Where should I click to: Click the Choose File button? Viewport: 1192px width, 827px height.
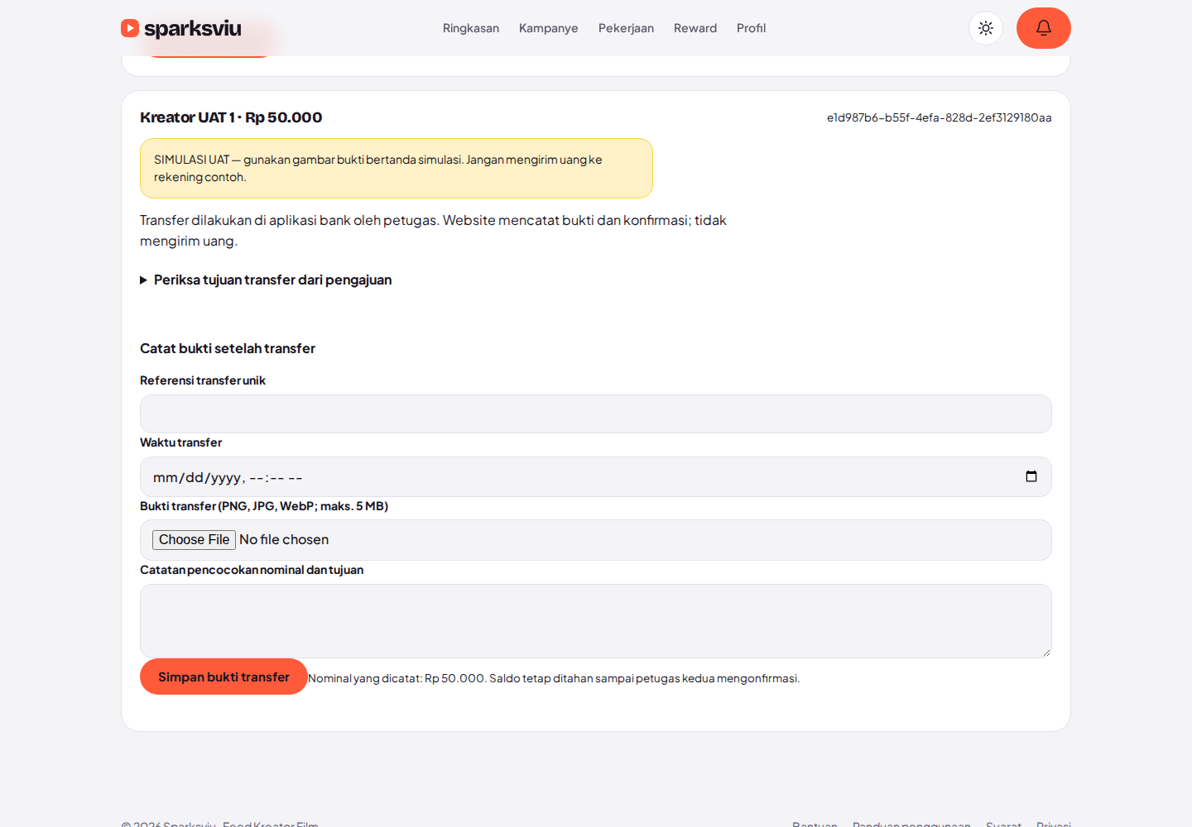[194, 540]
